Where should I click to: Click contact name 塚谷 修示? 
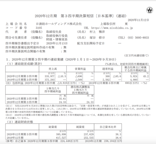97,38
